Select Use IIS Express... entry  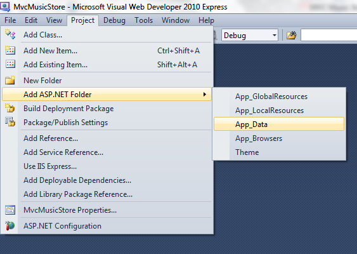(107, 166)
